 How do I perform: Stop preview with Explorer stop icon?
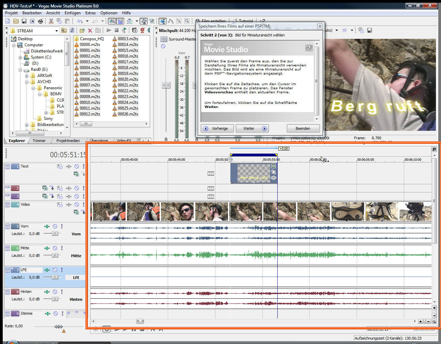tap(116, 30)
